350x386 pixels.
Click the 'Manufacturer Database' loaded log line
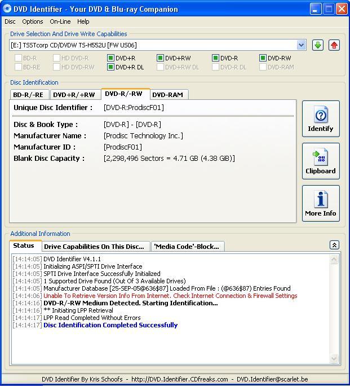click(x=167, y=288)
